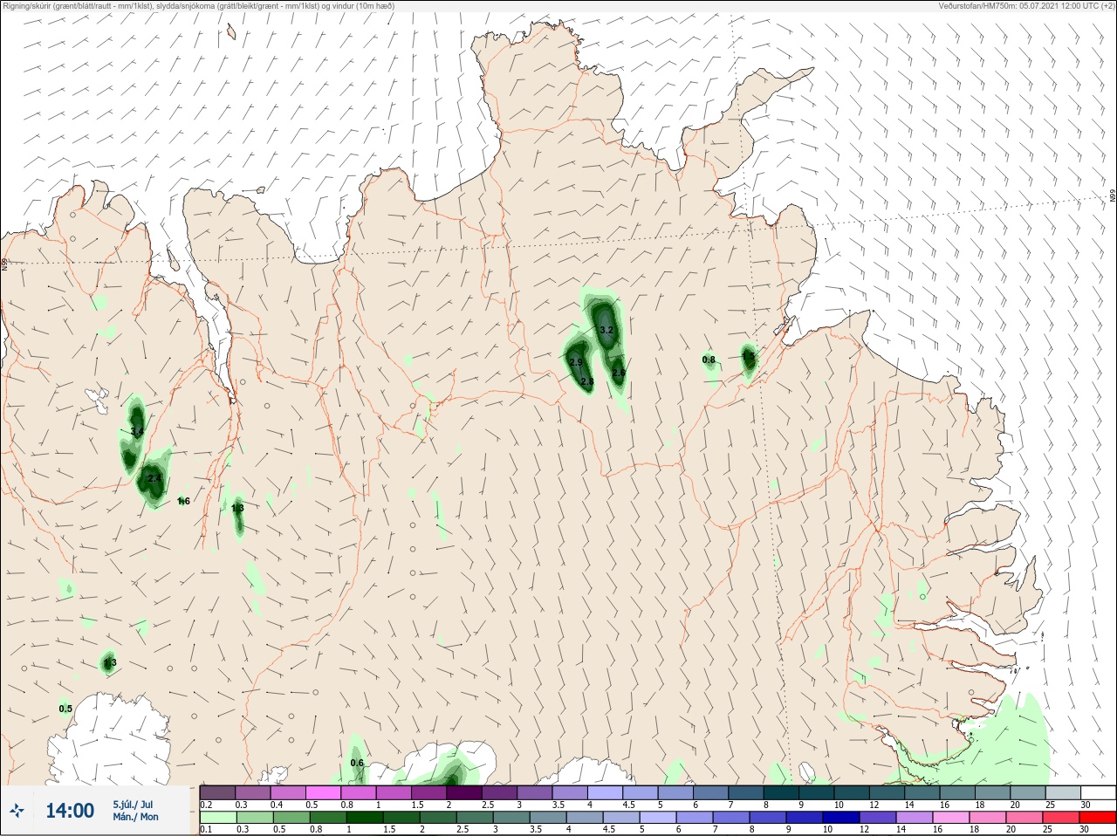1117x836 pixels.
Task: Click the palest green first rain legend swatch
Action: pyautogui.click(x=217, y=818)
